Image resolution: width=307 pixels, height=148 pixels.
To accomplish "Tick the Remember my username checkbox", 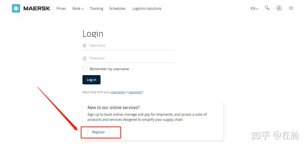I will coord(85,69).
